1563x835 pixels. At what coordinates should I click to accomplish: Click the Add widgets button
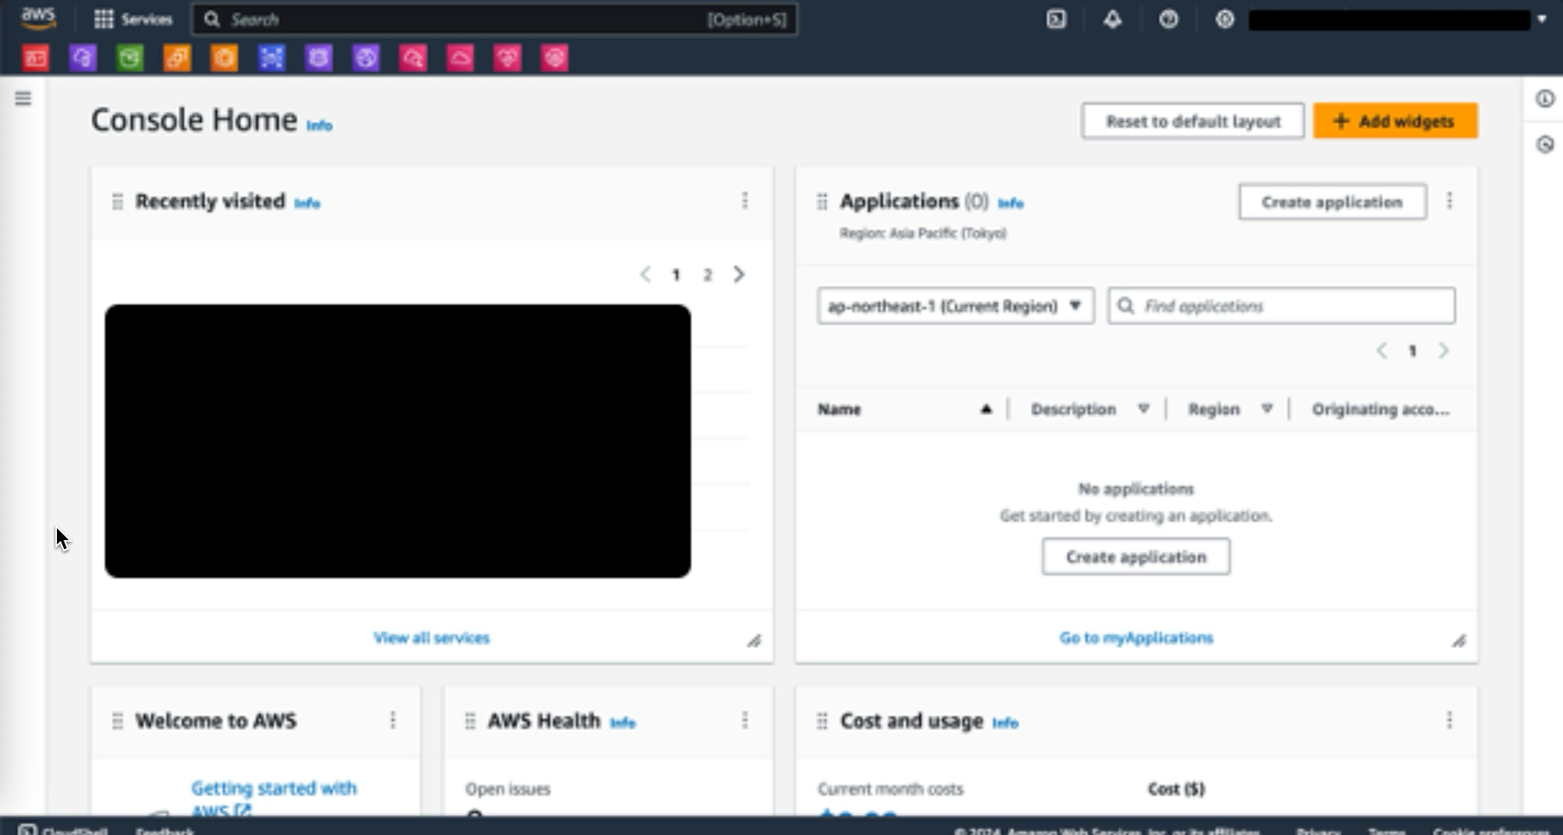tap(1395, 121)
